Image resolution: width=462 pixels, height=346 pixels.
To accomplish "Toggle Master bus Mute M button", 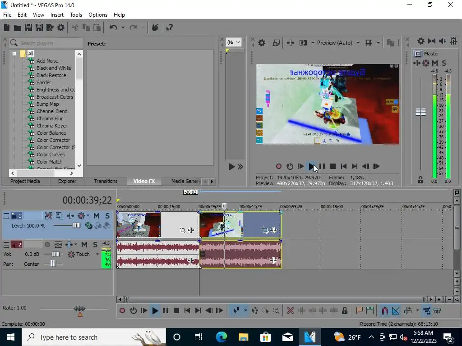I will coord(435,63).
